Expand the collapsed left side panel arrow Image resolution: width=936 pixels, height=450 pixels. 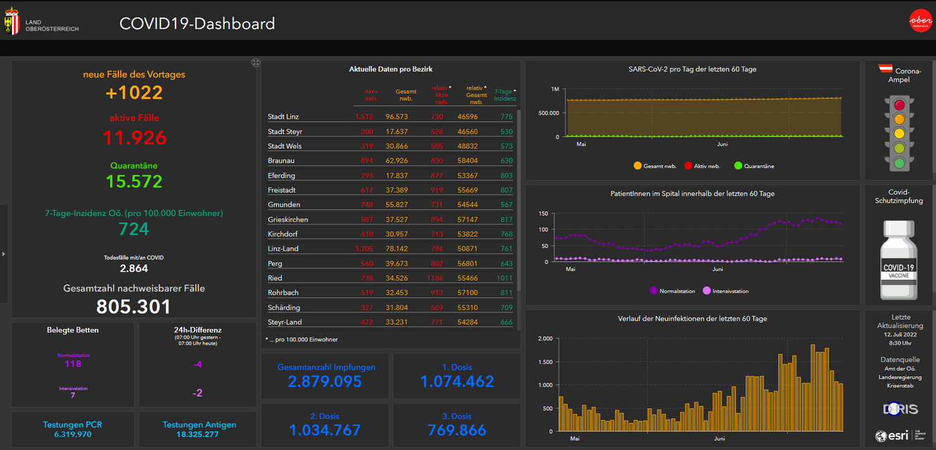point(4,254)
